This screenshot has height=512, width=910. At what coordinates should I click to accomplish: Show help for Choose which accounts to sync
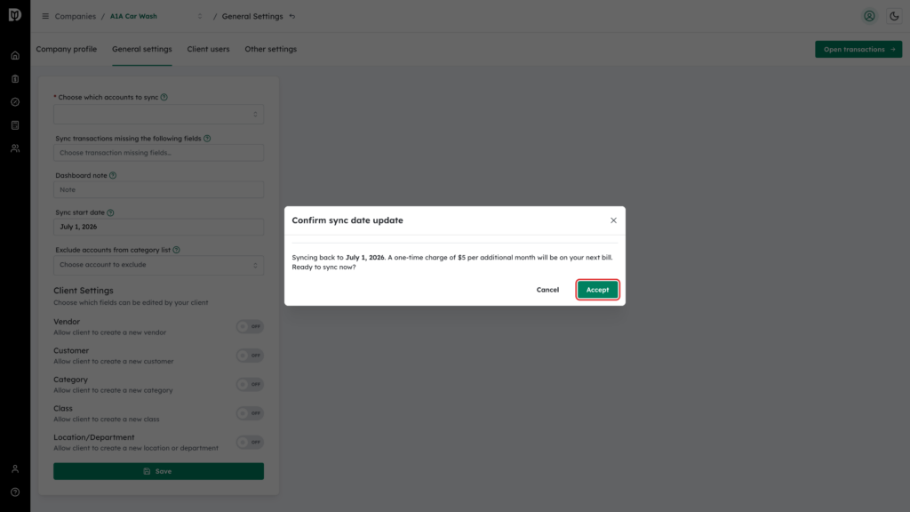164,98
